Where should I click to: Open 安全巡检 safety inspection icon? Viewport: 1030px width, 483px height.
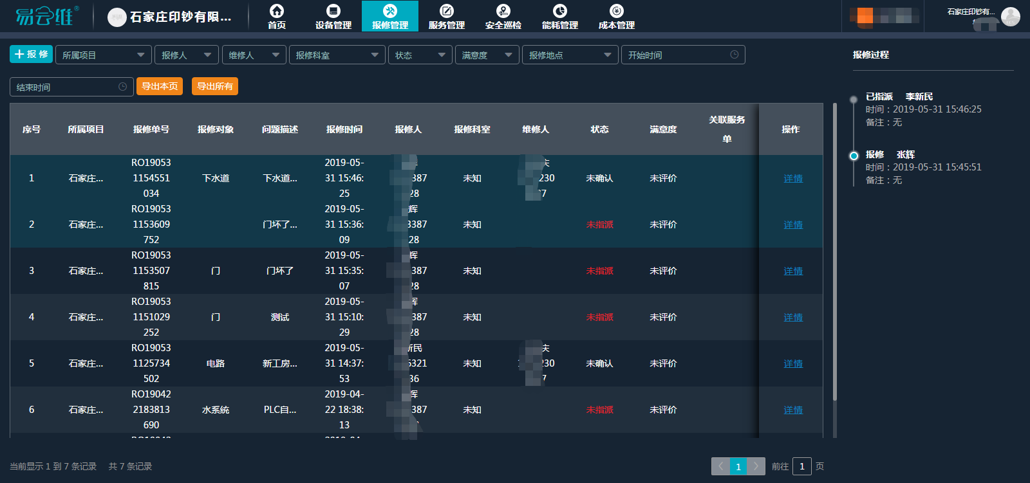click(503, 11)
